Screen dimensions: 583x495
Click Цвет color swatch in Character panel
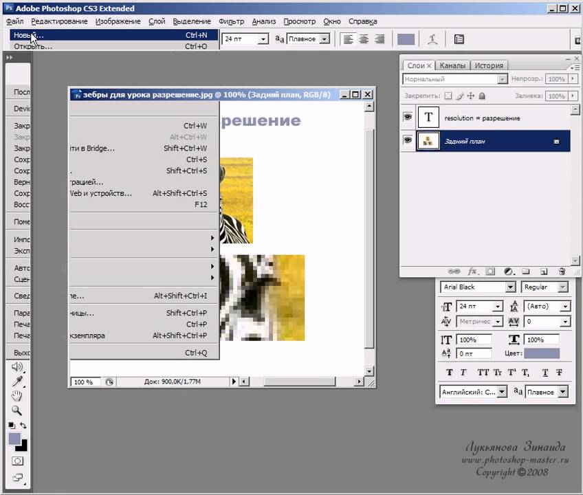542,353
